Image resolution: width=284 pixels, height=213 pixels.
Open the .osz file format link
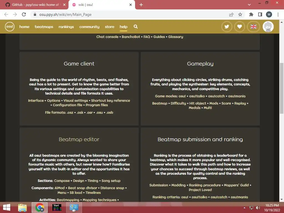tap(70, 113)
